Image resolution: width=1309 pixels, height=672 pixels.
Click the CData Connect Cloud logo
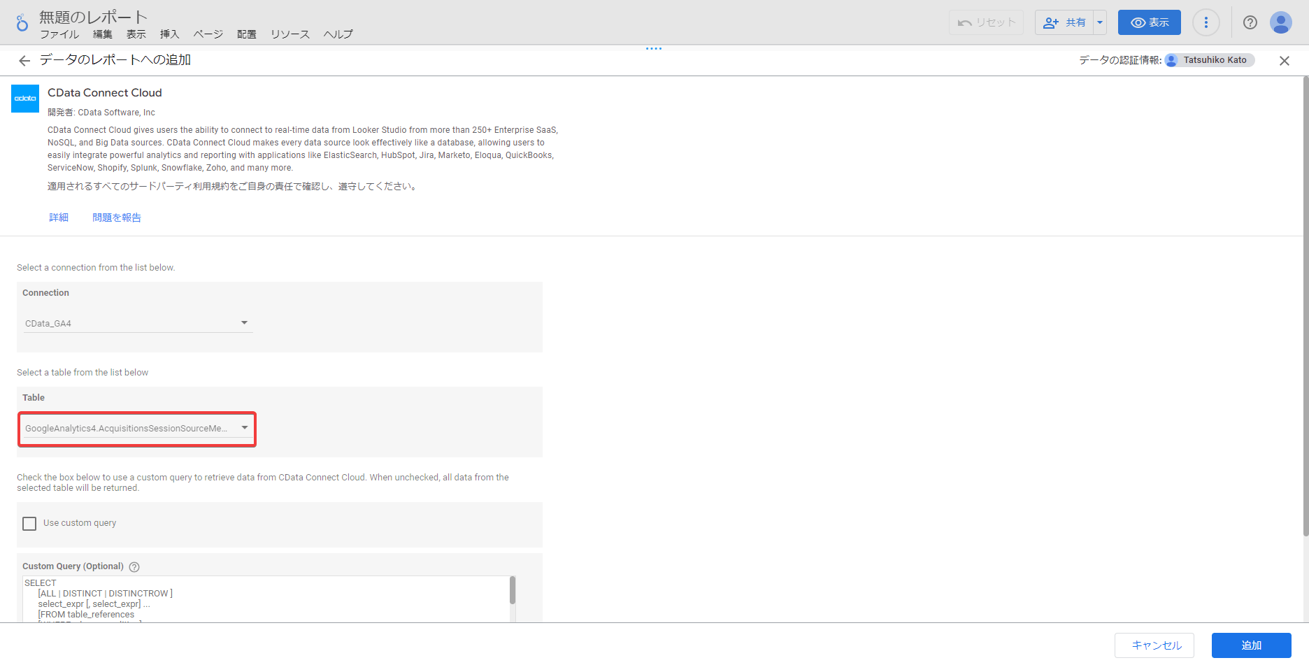25,99
